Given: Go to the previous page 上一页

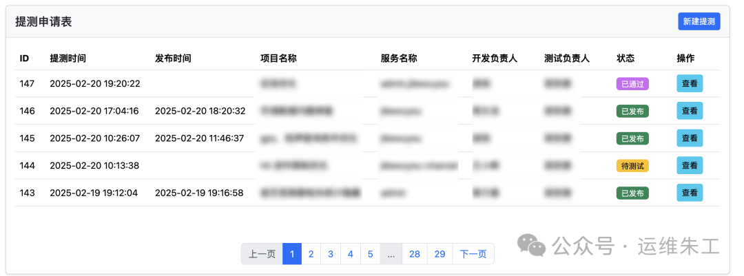Looking at the screenshot, I should point(262,254).
